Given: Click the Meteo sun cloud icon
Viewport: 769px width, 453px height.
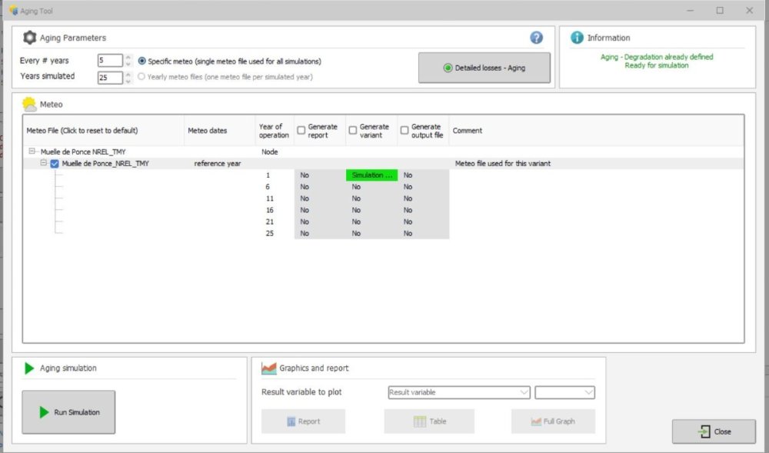Looking at the screenshot, I should (x=29, y=104).
